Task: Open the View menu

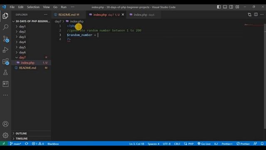Action: 46,7
